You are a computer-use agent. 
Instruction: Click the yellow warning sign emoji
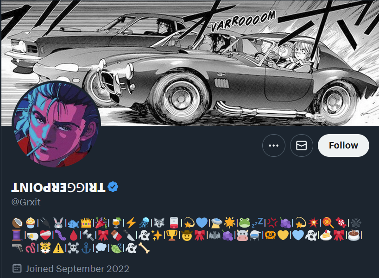click(x=58, y=248)
